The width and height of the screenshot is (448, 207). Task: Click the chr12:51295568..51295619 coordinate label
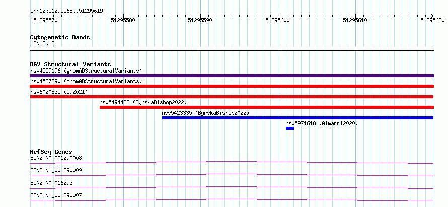pos(66,11)
